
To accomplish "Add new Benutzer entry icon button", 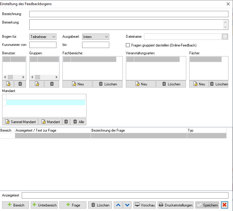I will [x=8, y=84].
